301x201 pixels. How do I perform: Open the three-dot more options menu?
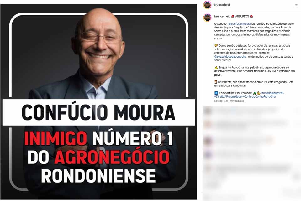[296, 5]
